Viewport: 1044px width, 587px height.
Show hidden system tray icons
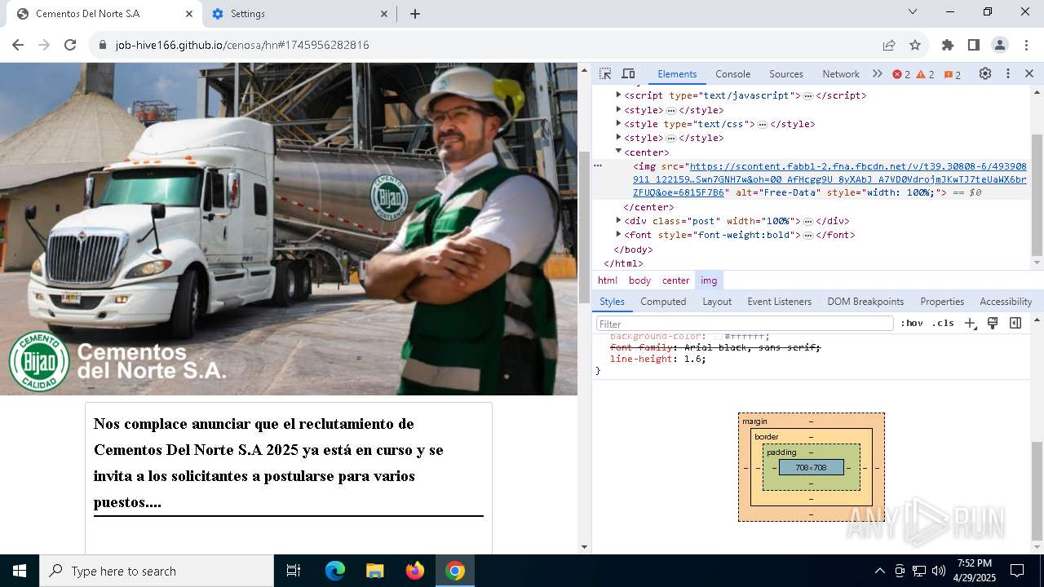click(879, 571)
